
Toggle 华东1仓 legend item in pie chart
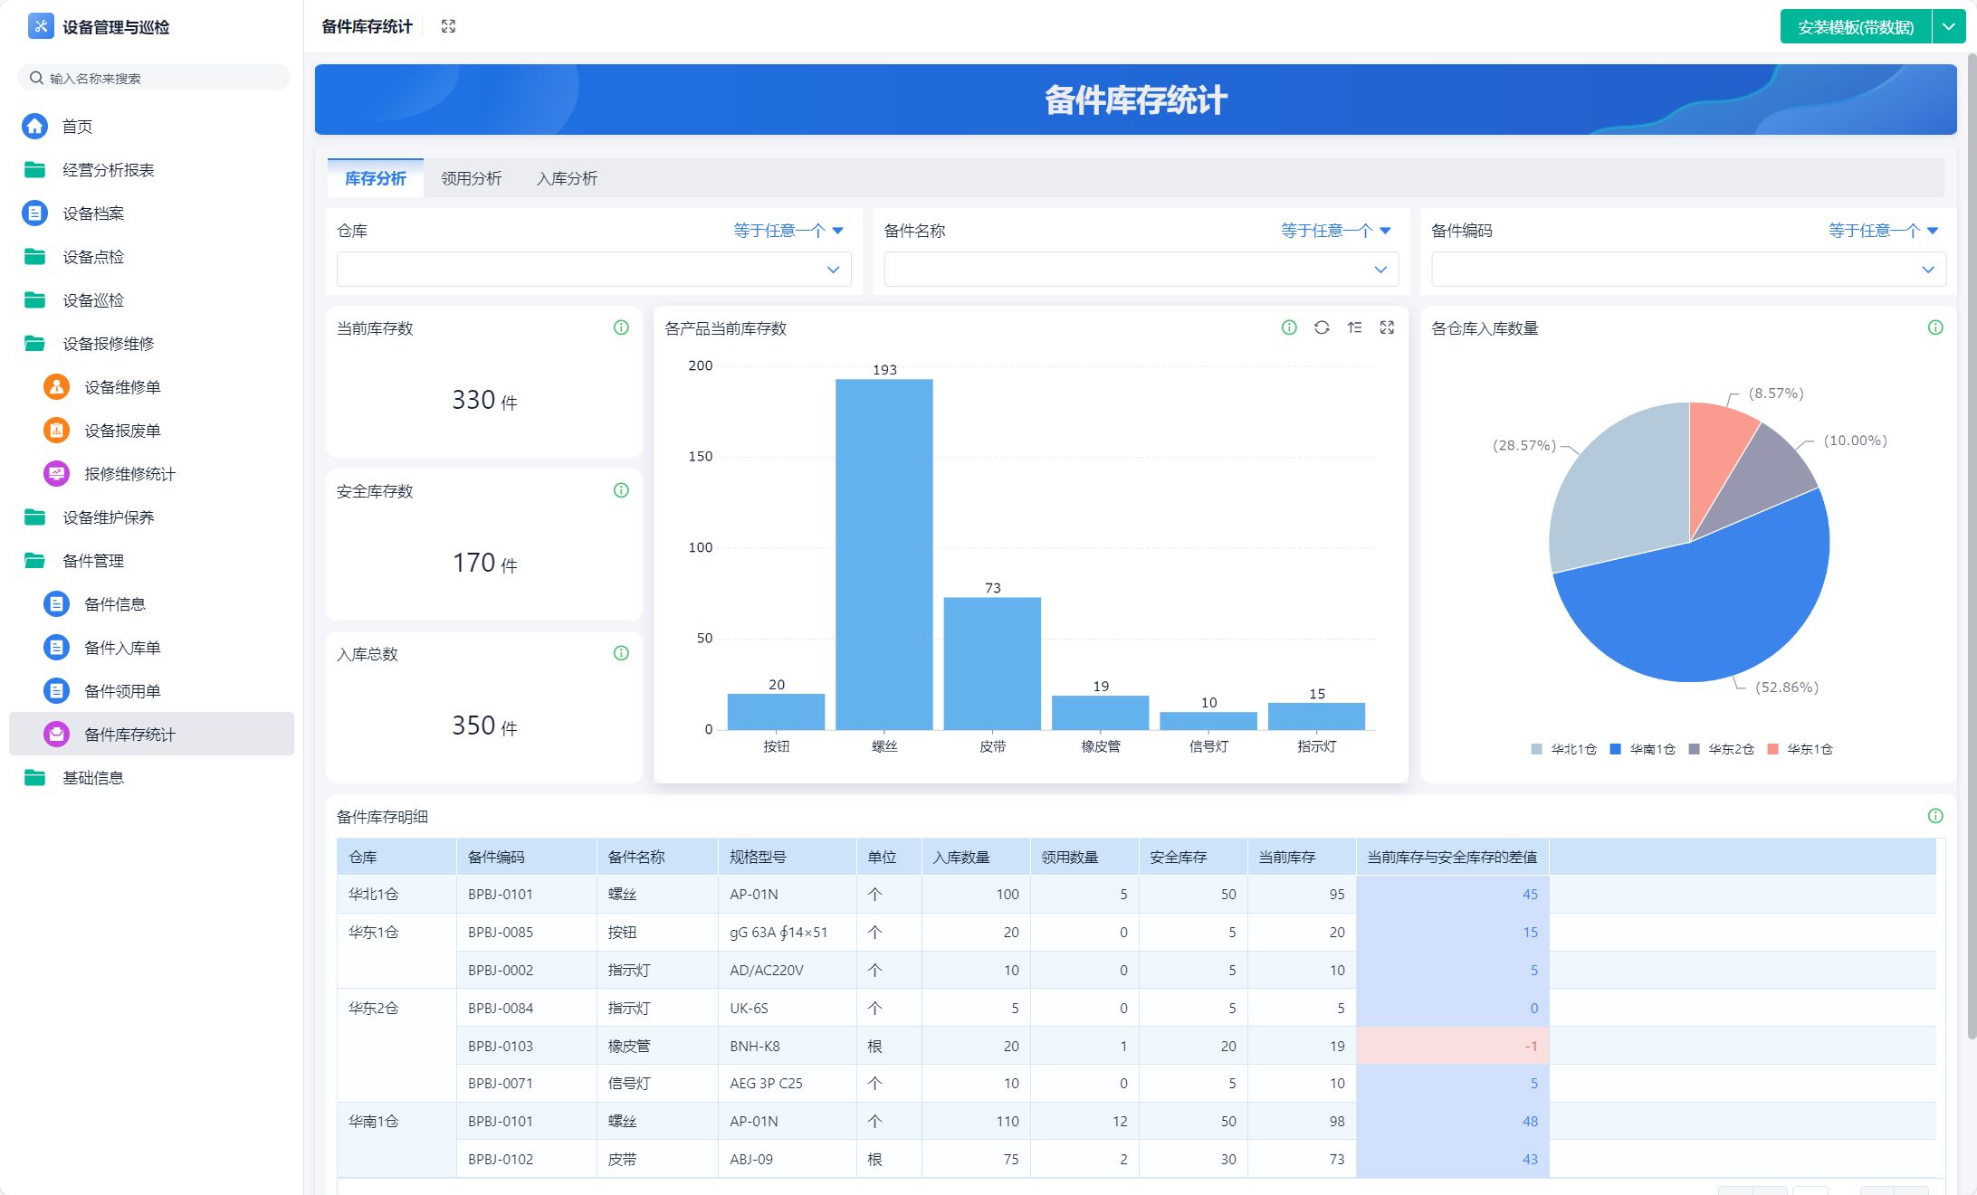point(1800,749)
